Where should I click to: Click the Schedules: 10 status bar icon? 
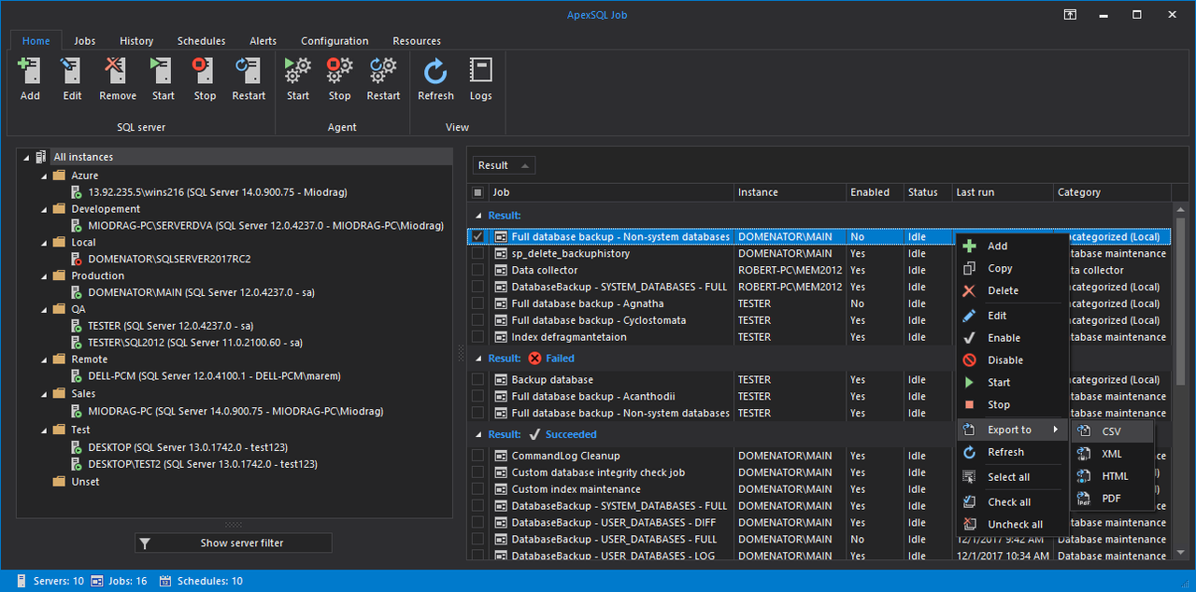165,581
